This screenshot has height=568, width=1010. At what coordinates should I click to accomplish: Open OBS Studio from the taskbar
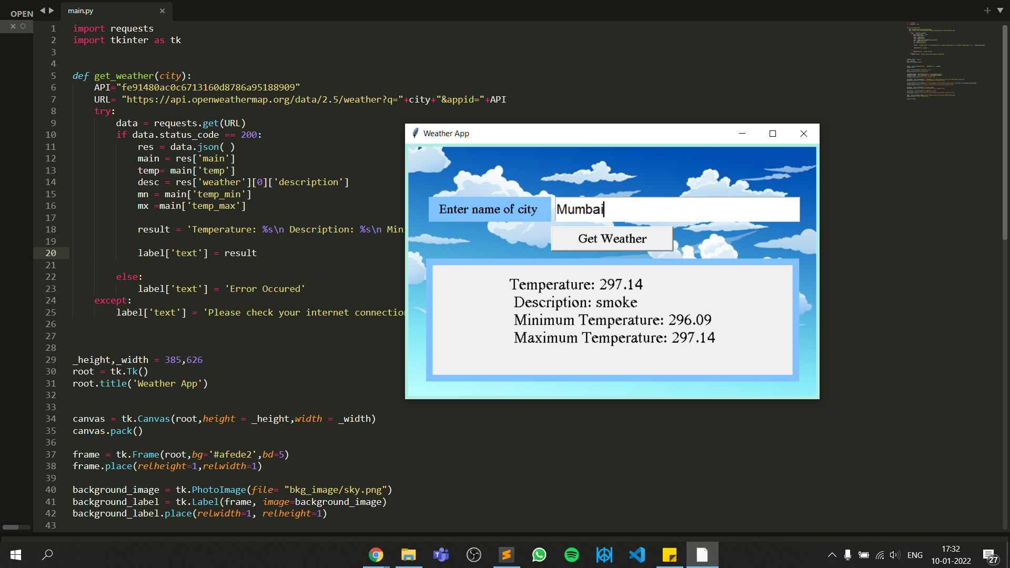click(x=473, y=555)
